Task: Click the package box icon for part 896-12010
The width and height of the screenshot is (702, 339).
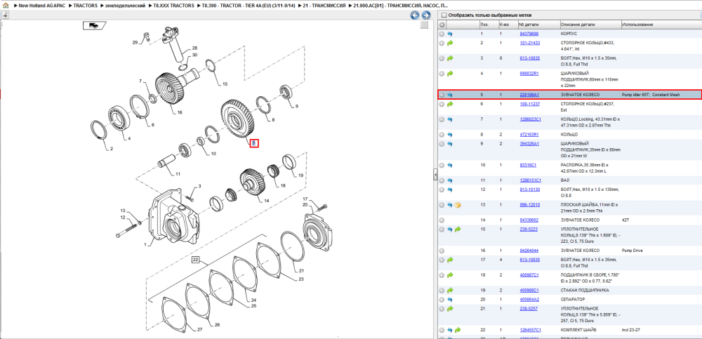Action: tap(458, 205)
